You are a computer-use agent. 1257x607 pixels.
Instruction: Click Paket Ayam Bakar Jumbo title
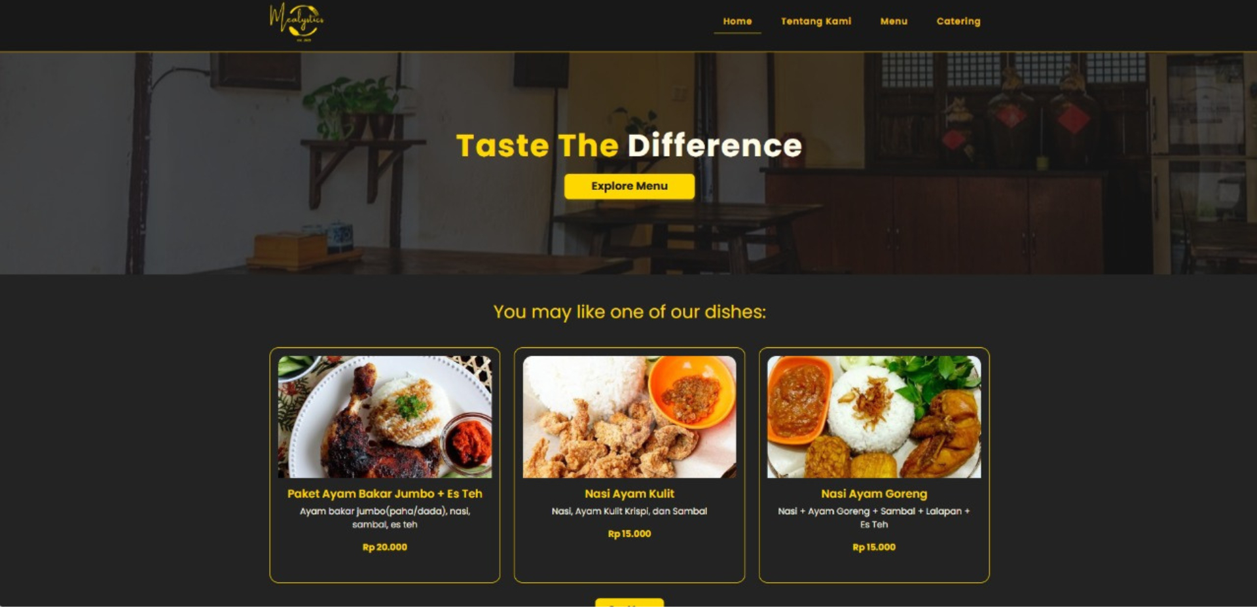[385, 494]
